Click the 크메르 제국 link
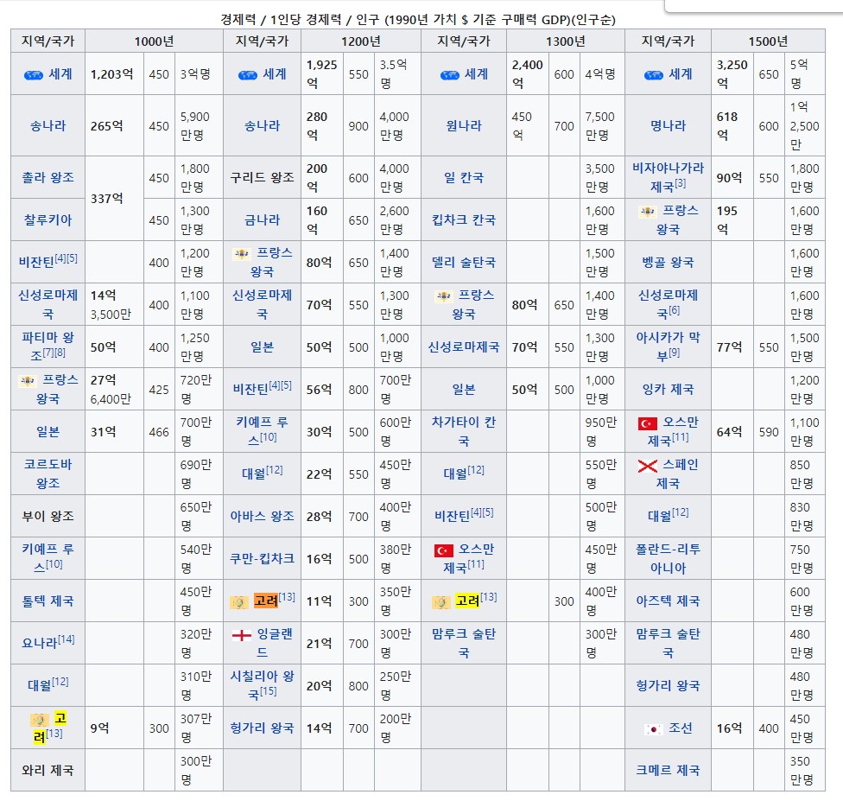This screenshot has height=801, width=843. click(667, 770)
